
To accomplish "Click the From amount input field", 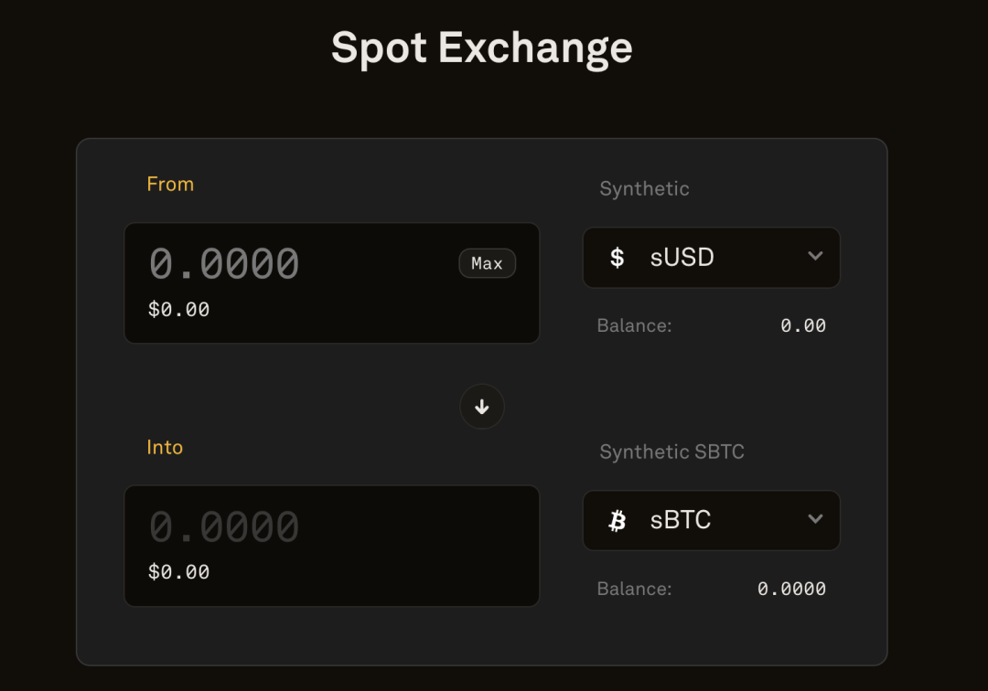I will click(x=274, y=263).
